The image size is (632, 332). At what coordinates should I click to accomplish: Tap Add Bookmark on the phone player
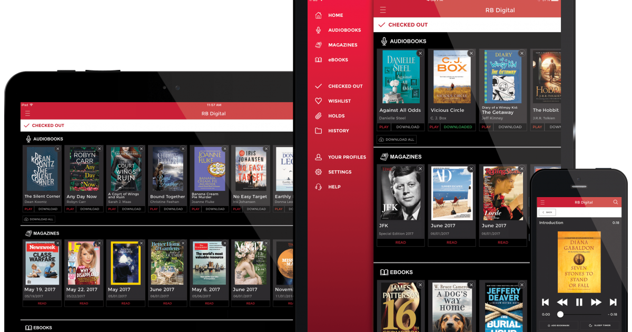coord(557,326)
